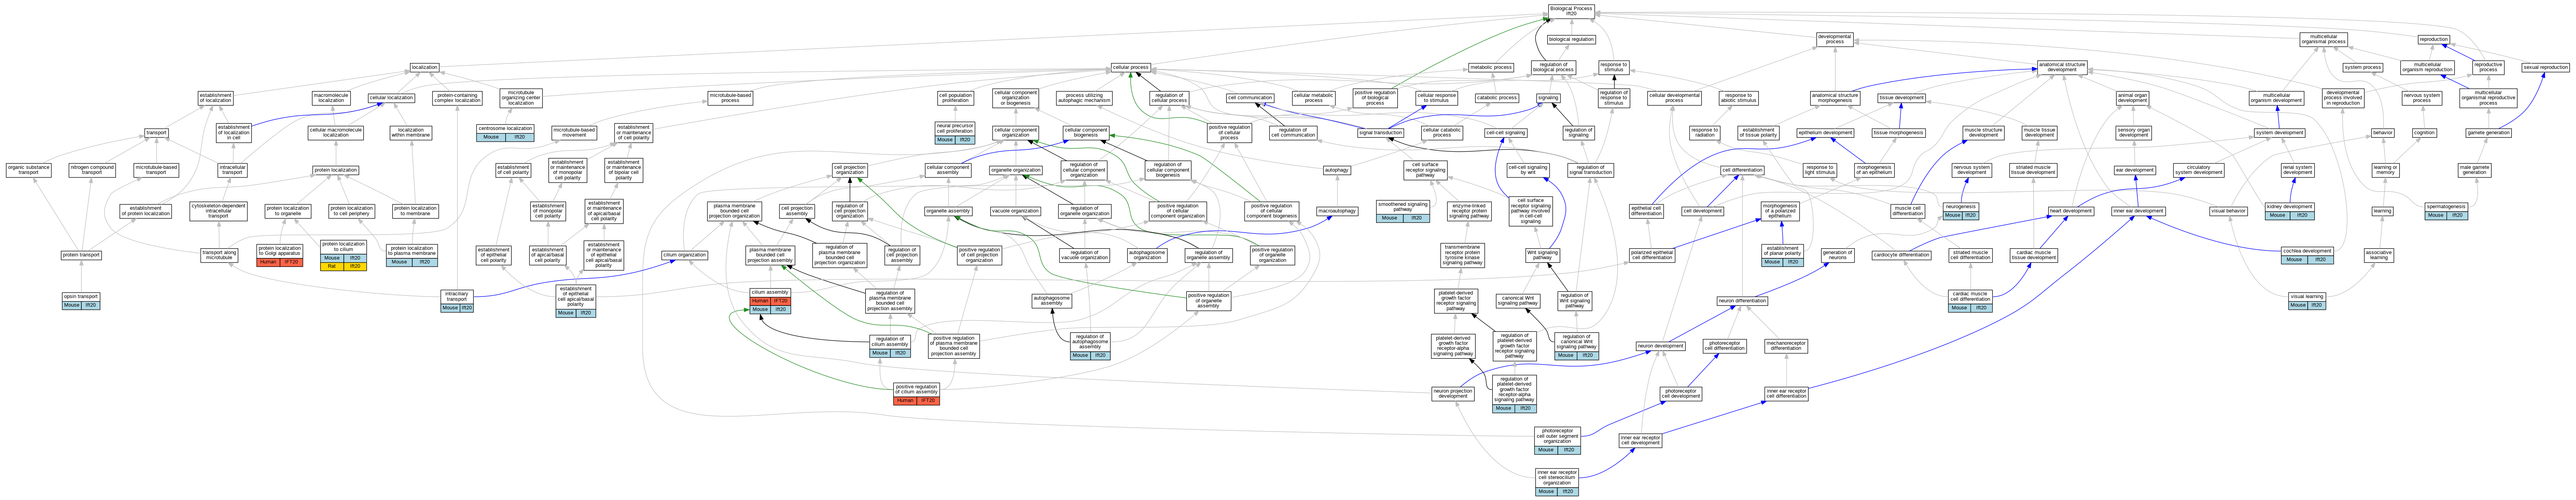Screen dimensions: 2576x500
Task: Click the 'macroautophagy' node
Action: coord(1337,211)
